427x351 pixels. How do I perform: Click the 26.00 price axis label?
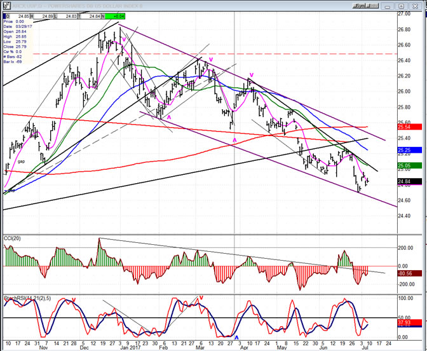tap(404, 92)
